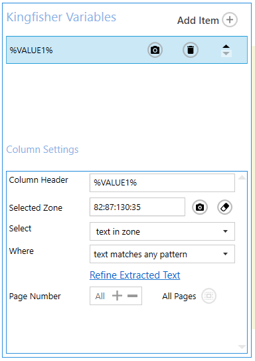This screenshot has height=361, width=255.
Task: Open Refine Extracted Text link
Action: 135,275
